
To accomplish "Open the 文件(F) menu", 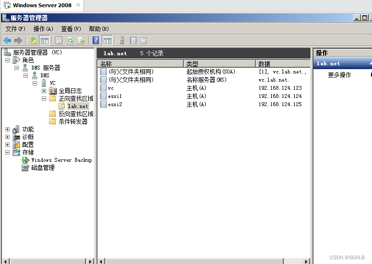I will [15, 29].
